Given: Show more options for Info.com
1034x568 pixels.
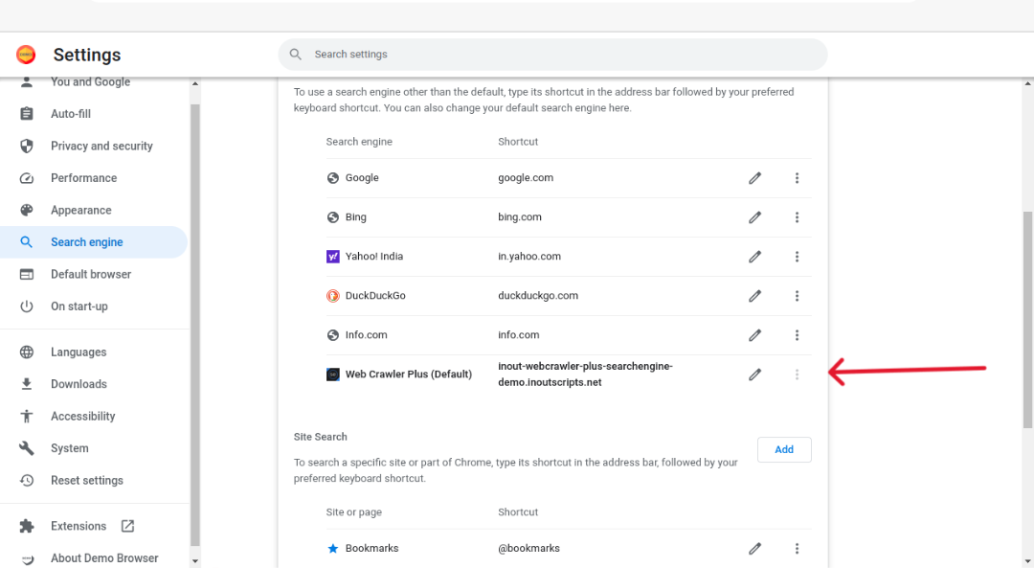Looking at the screenshot, I should pyautogui.click(x=797, y=335).
